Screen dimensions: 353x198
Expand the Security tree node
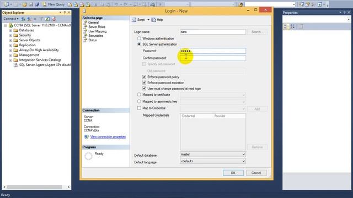(10, 35)
